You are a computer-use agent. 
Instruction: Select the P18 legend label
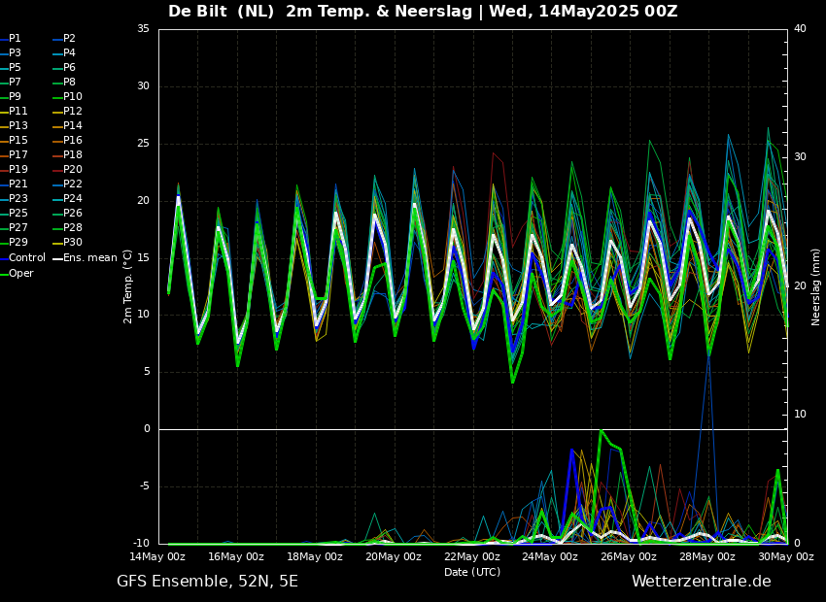click(x=72, y=155)
